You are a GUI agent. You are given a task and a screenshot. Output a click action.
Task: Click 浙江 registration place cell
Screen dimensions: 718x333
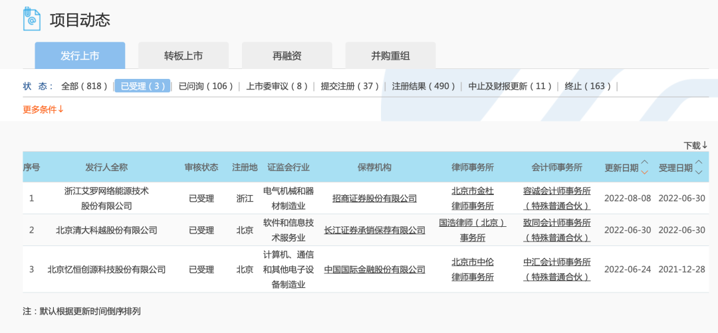[x=245, y=199]
